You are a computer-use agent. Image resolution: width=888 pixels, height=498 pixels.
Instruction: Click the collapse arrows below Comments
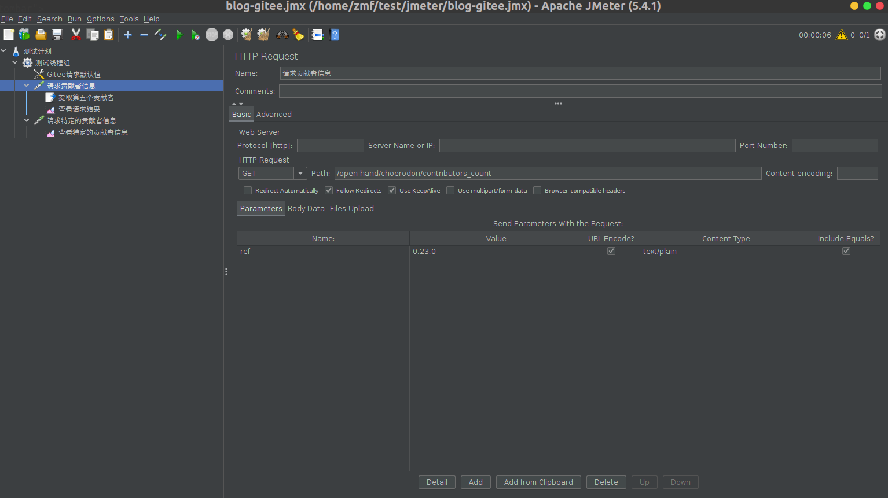(x=237, y=104)
